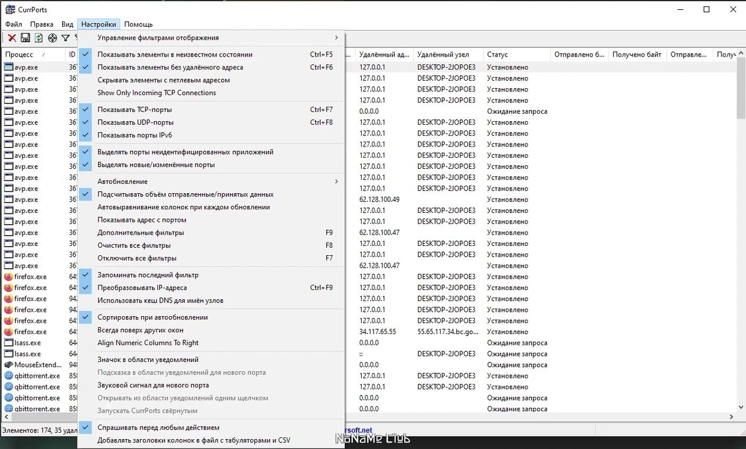The height and width of the screenshot is (449, 746).
Task: Sort by the "Удалённый ад..." column header
Action: pyautogui.click(x=385, y=55)
